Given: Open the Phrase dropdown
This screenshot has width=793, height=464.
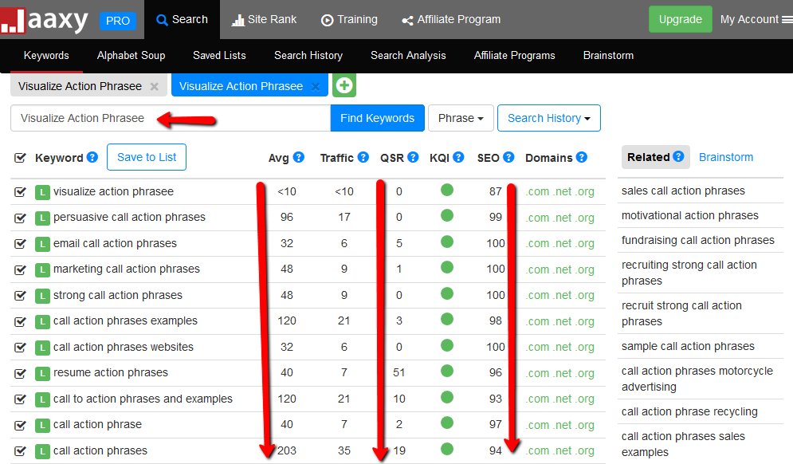Looking at the screenshot, I should (x=460, y=118).
